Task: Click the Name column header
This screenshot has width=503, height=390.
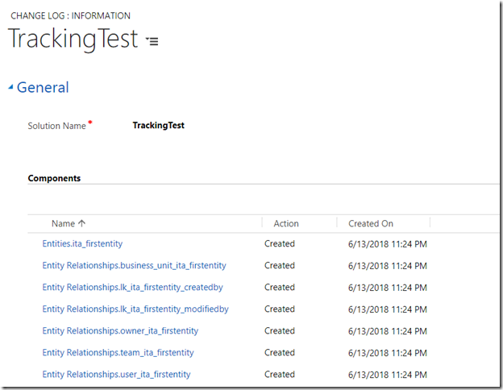Action: [x=63, y=223]
